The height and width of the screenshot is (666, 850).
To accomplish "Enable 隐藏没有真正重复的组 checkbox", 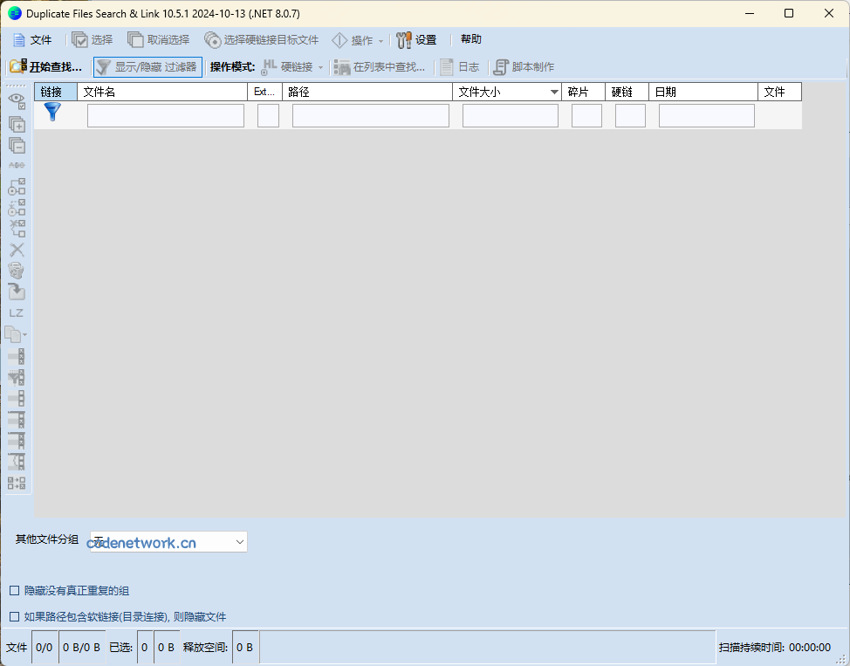I will point(14,590).
